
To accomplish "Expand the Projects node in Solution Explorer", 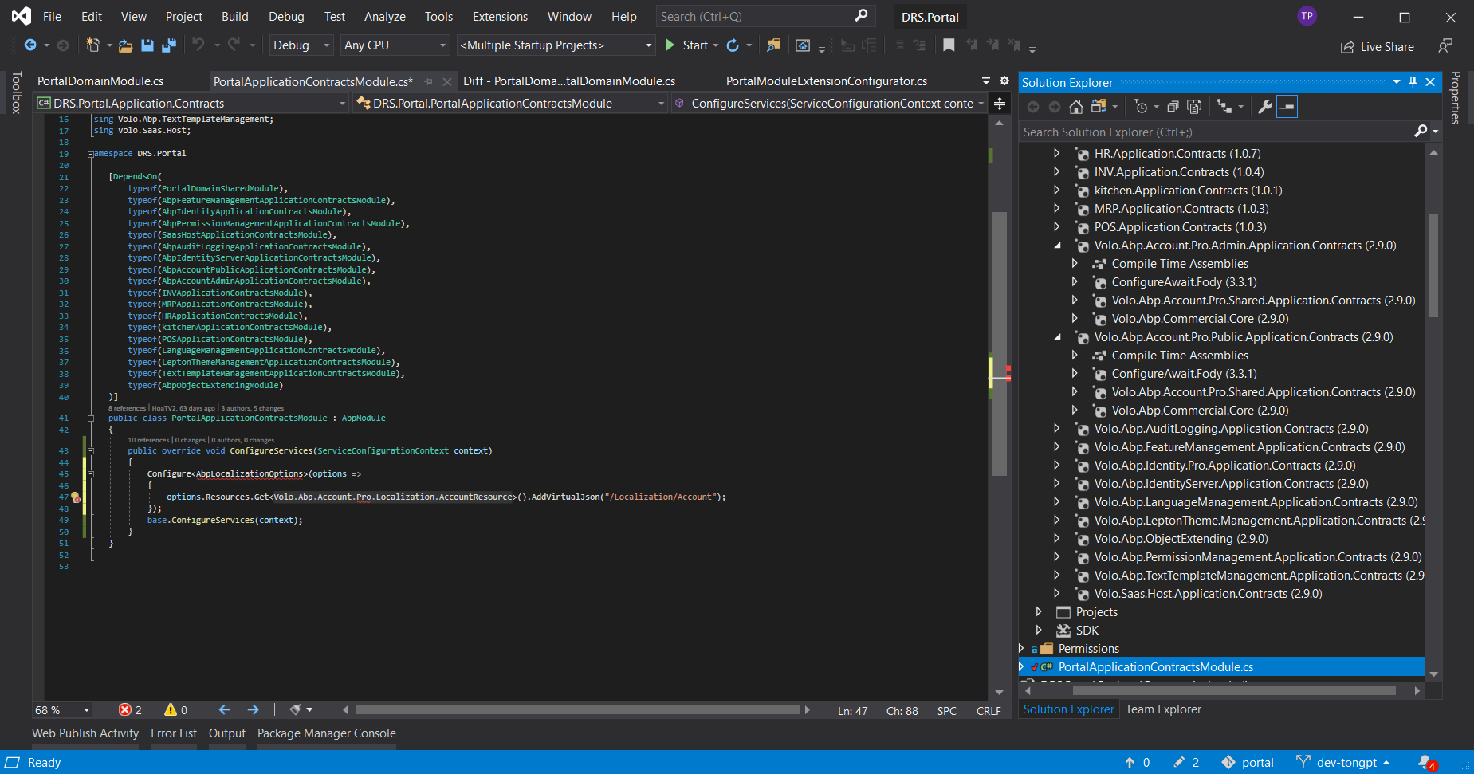I will (x=1039, y=611).
